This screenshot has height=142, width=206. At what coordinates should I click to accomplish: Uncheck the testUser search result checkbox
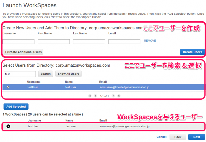pyautogui.click(x=8, y=87)
